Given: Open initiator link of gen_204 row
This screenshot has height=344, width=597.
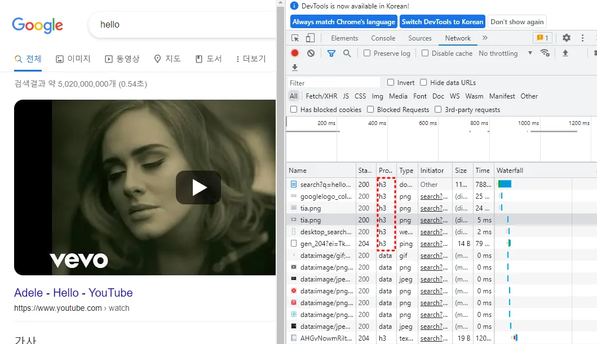Looking at the screenshot, I should click(x=434, y=244).
